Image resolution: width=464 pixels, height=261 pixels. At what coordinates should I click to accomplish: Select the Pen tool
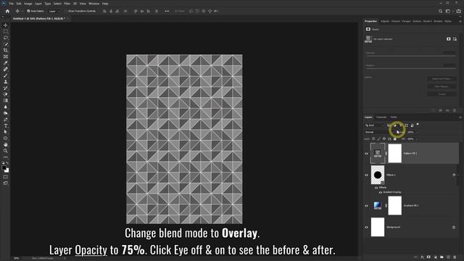tap(5, 120)
